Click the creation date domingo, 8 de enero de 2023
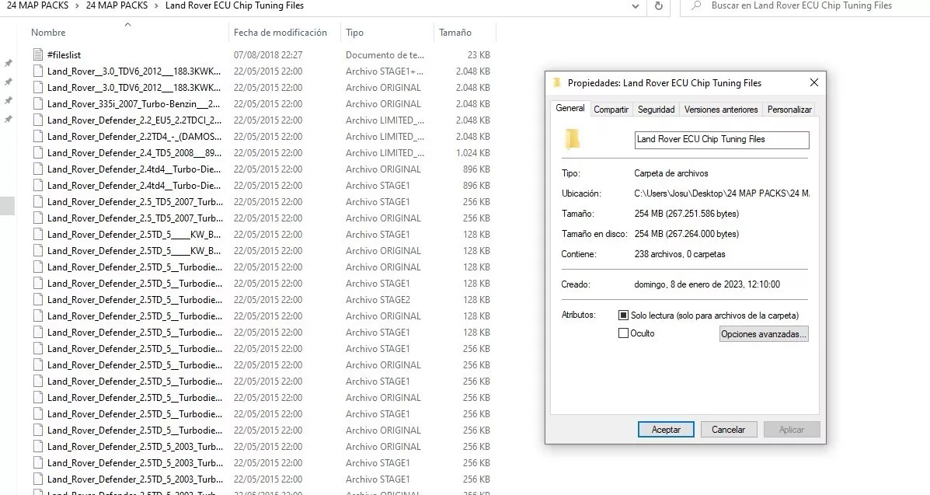Image resolution: width=930 pixels, height=495 pixels. [x=707, y=284]
